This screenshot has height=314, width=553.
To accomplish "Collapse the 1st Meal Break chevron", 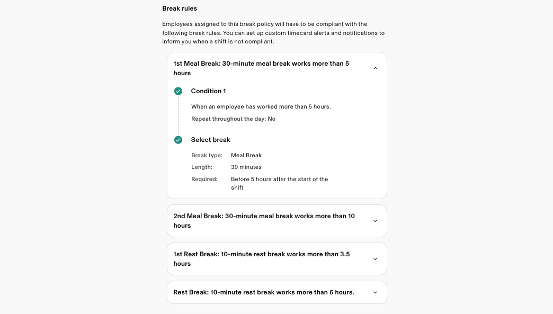I will [x=375, y=68].
